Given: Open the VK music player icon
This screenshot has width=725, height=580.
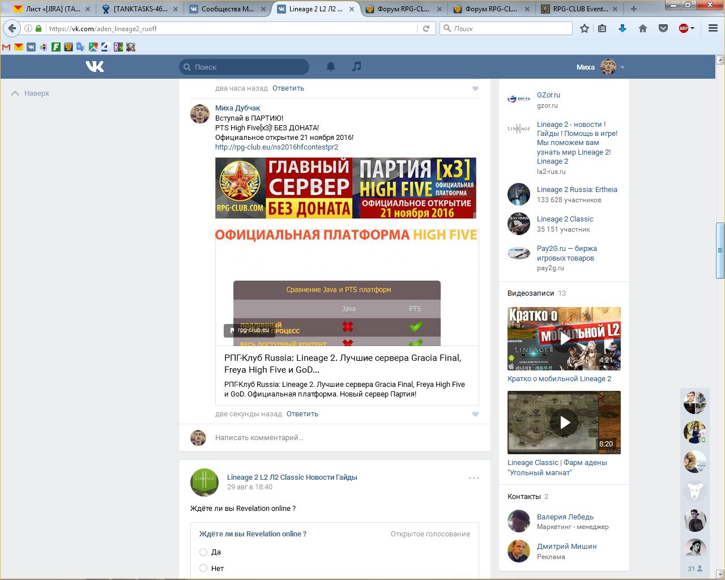Looking at the screenshot, I should [356, 67].
